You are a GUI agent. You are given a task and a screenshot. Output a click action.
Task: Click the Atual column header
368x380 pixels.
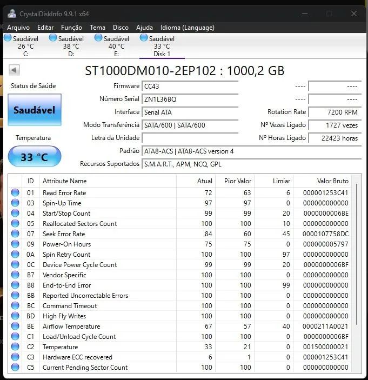click(x=196, y=181)
